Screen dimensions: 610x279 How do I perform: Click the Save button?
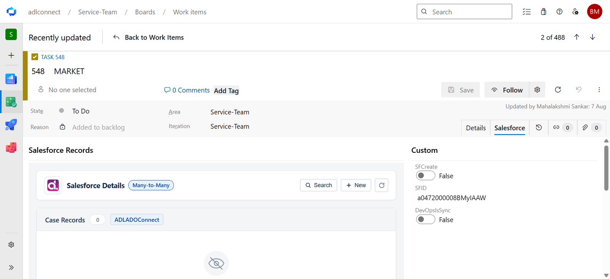tap(461, 90)
